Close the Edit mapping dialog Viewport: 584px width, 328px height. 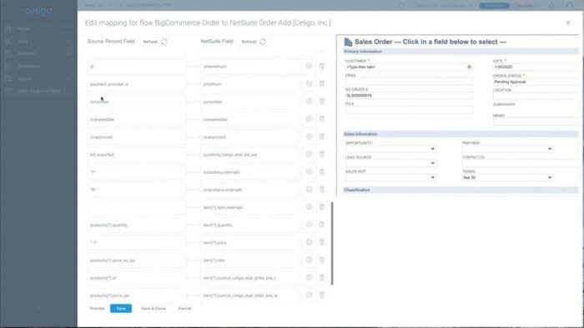point(567,23)
